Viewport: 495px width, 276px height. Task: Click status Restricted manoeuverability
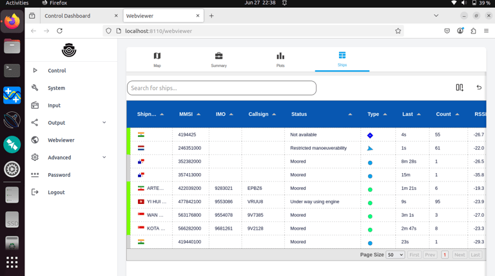[x=318, y=148]
